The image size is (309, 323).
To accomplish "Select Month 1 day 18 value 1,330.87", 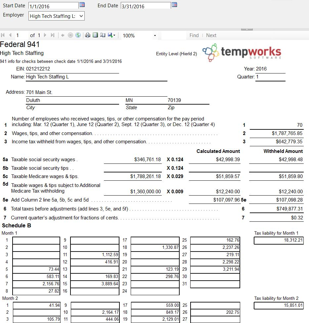I will coord(170,247).
